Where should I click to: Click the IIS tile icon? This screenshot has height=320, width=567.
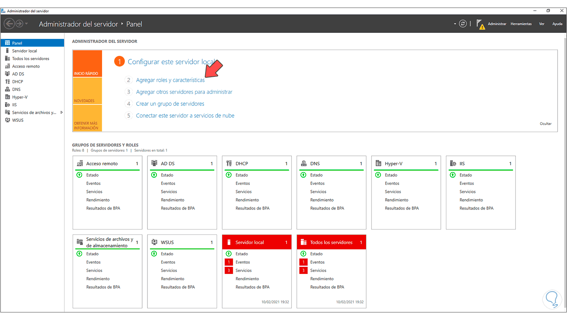pyautogui.click(x=453, y=163)
